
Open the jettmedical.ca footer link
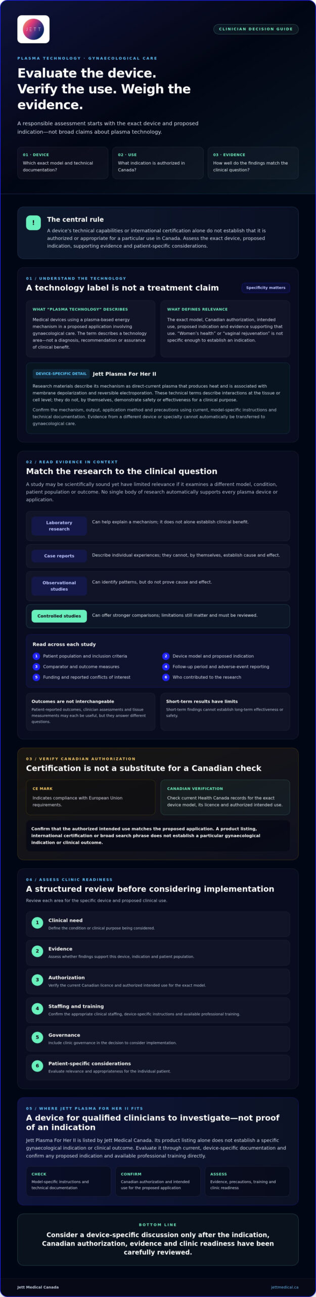pyautogui.click(x=285, y=1287)
